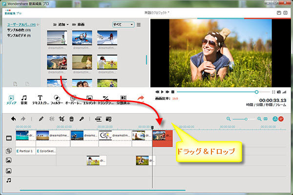Image resolution: width=293 pixels, height=195 pixels.
Task: Click the pencil edit icon
Action: (x=41, y=118)
